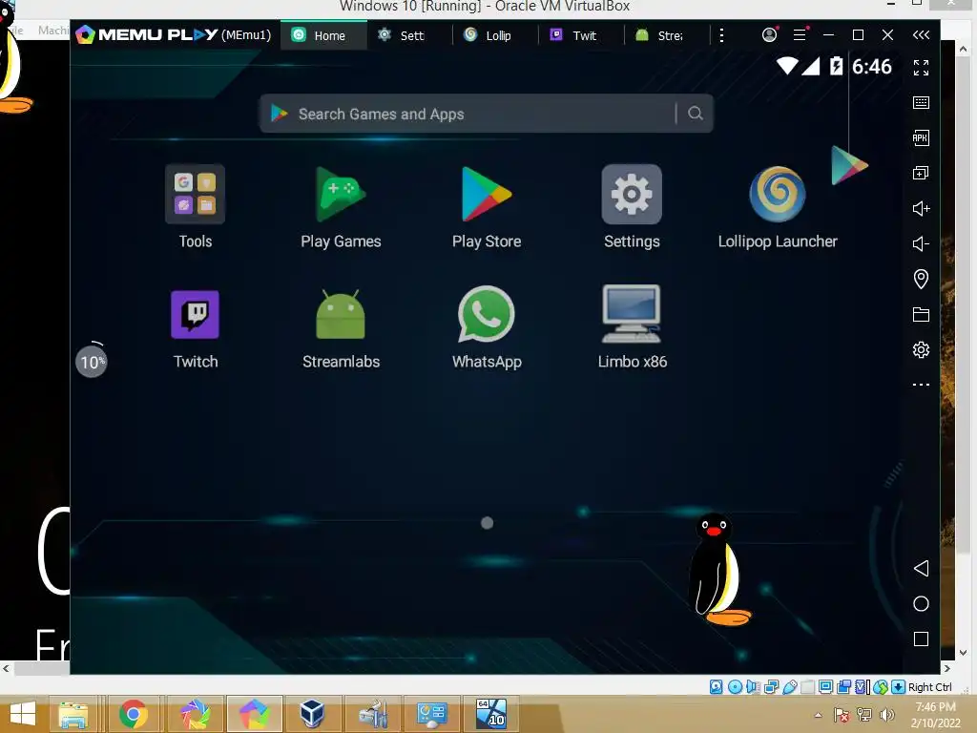The height and width of the screenshot is (733, 977).
Task: Click the floating Play Store shortcut
Action: coord(848,165)
